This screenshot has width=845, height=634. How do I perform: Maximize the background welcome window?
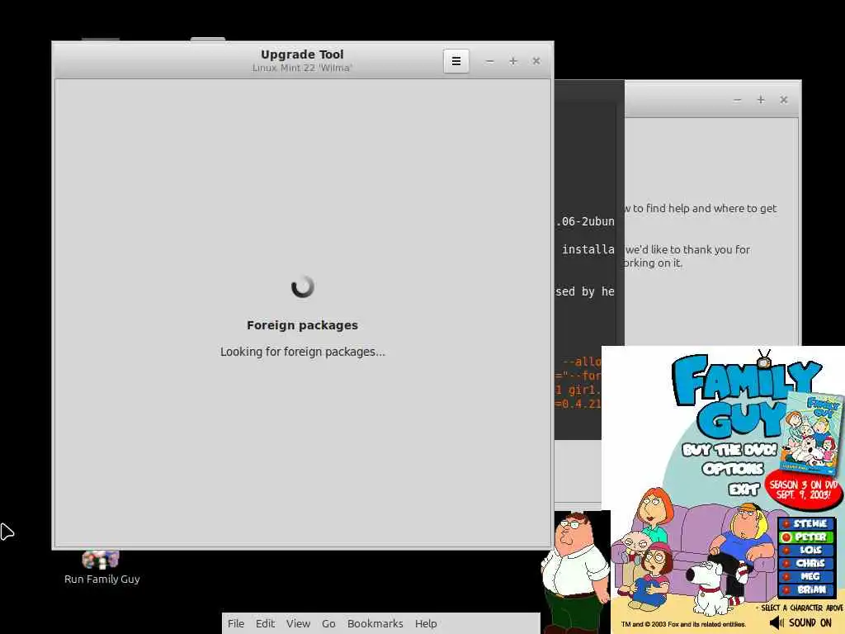tap(760, 100)
